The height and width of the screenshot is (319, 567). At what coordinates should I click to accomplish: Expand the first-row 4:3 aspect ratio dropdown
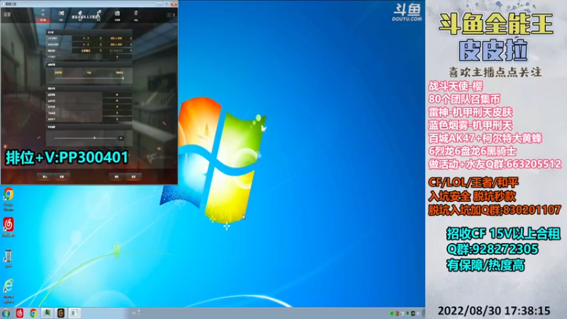pos(86,38)
